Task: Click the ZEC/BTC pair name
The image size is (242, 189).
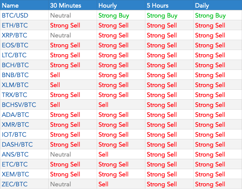Action: click(x=15, y=184)
